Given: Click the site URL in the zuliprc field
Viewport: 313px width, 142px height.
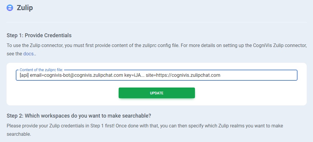Looking at the screenshot, I should pyautogui.click(x=183, y=75).
